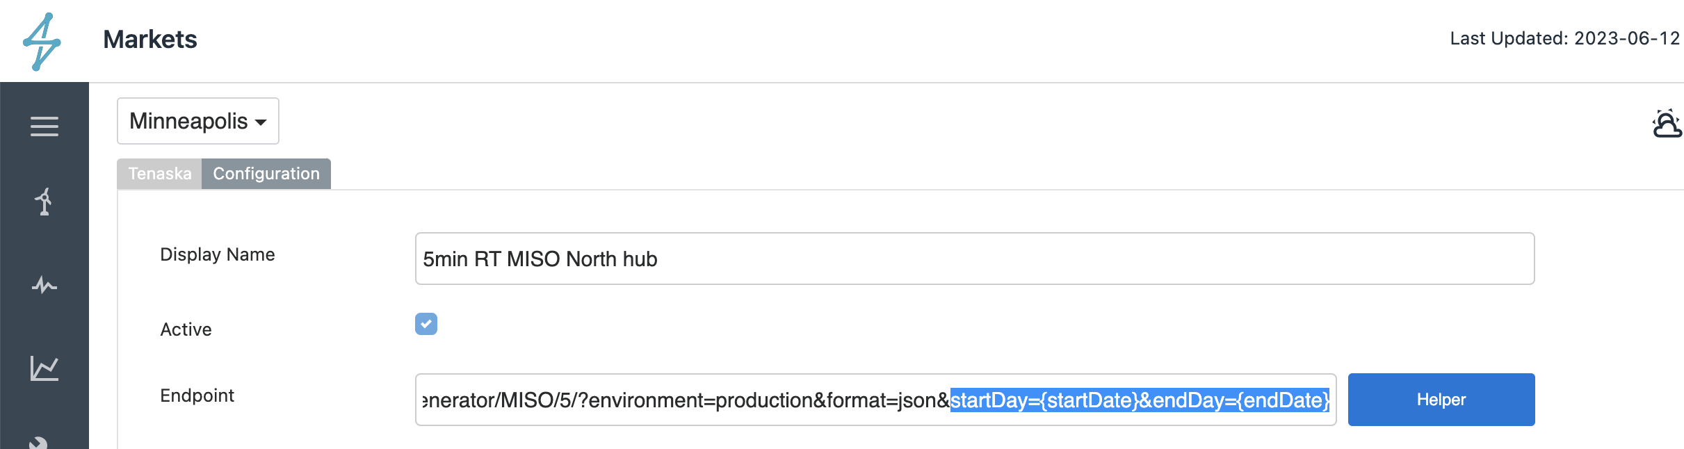Focus the Display Name text field
The image size is (1684, 449).
pyautogui.click(x=975, y=259)
